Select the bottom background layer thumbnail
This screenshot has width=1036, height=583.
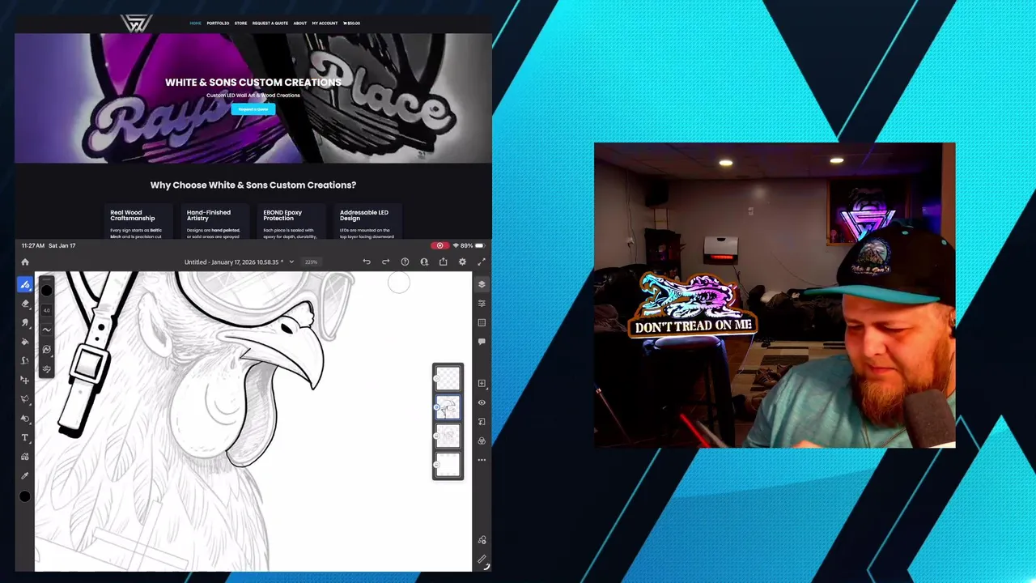click(x=448, y=465)
